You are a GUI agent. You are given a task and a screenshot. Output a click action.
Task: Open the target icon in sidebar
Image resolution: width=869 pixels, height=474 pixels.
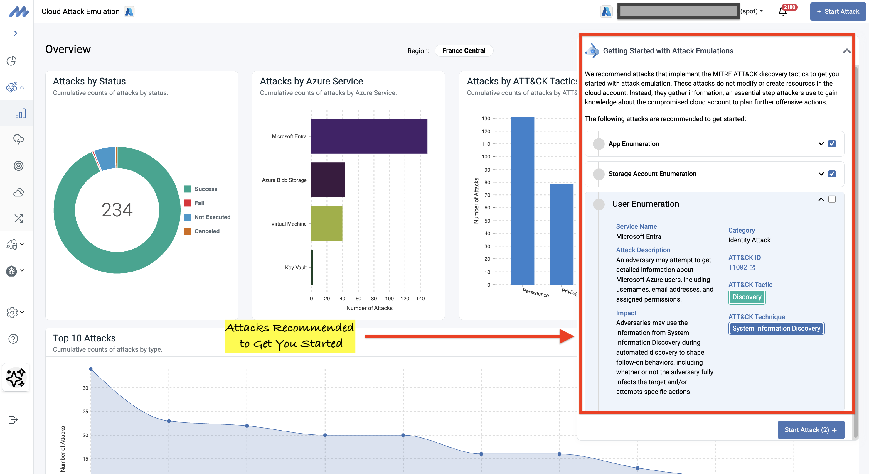tap(18, 166)
